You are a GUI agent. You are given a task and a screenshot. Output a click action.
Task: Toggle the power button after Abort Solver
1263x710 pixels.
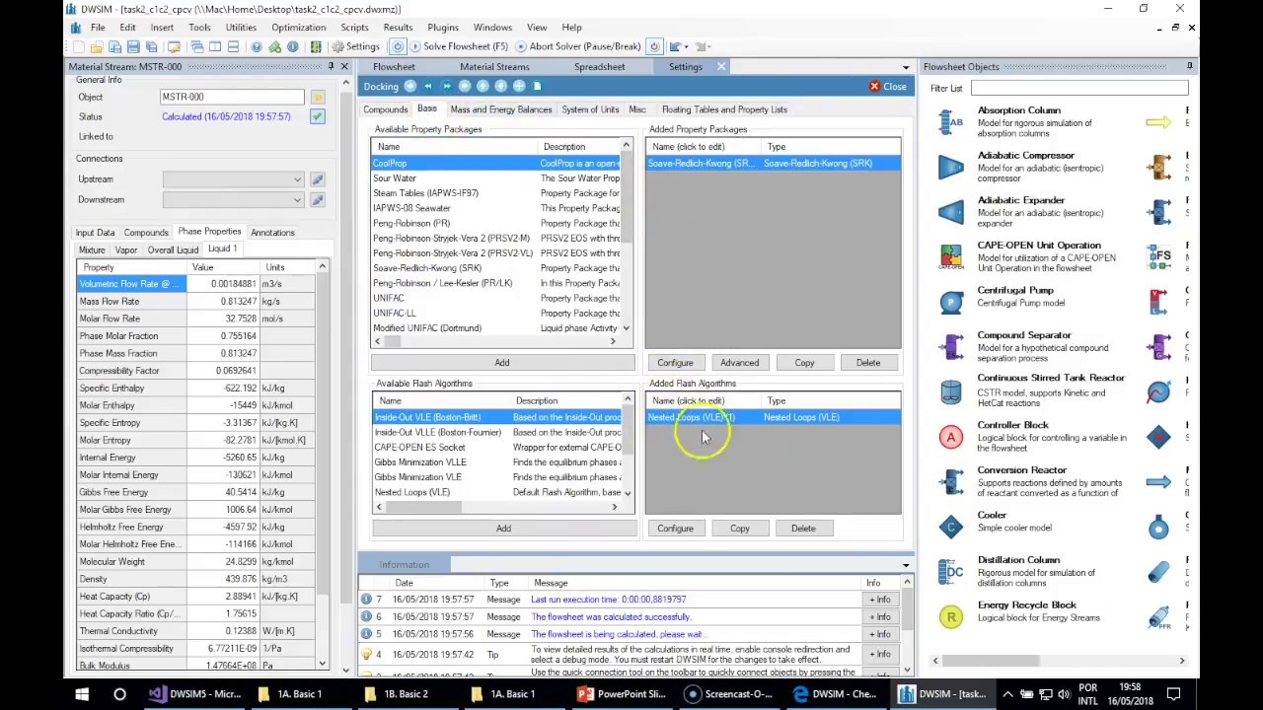point(654,46)
